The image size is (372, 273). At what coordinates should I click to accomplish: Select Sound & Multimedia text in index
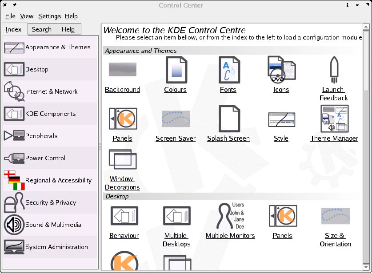pos(53,225)
